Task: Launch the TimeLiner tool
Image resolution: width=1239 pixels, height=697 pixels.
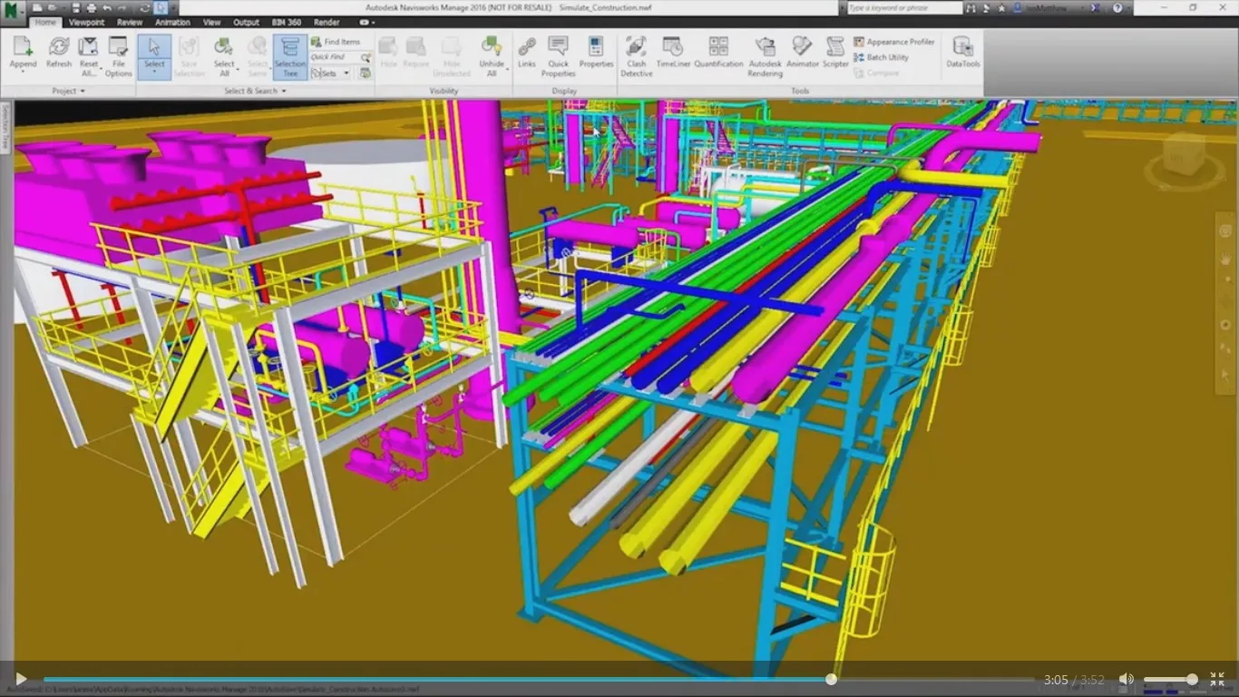Action: [673, 54]
